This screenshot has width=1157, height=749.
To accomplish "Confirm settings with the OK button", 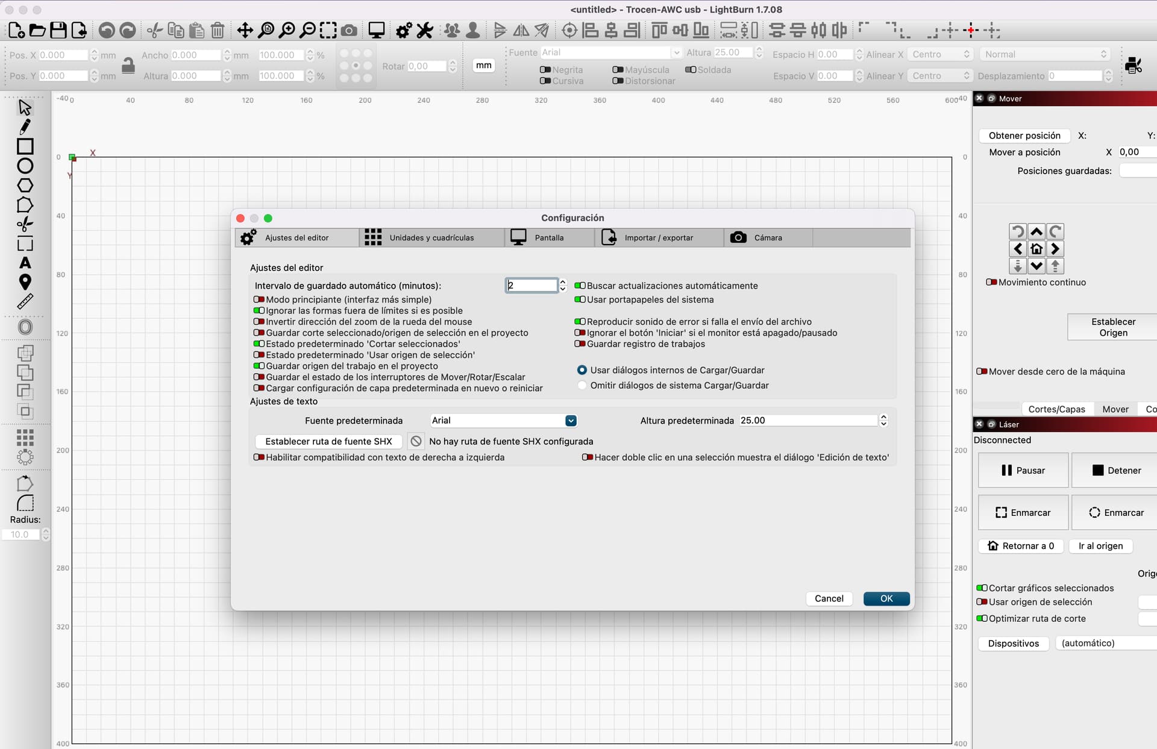I will pos(886,598).
